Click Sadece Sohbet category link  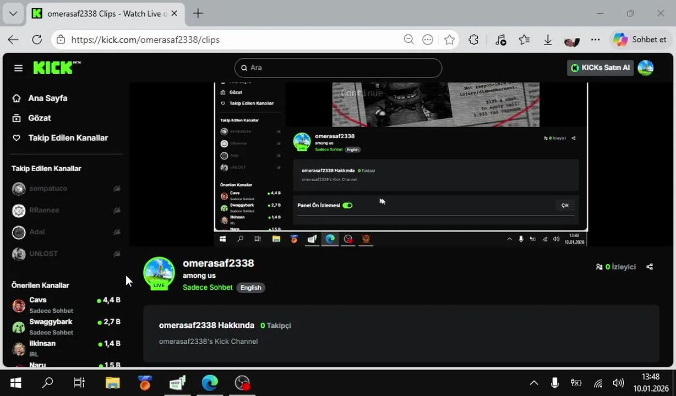(208, 287)
